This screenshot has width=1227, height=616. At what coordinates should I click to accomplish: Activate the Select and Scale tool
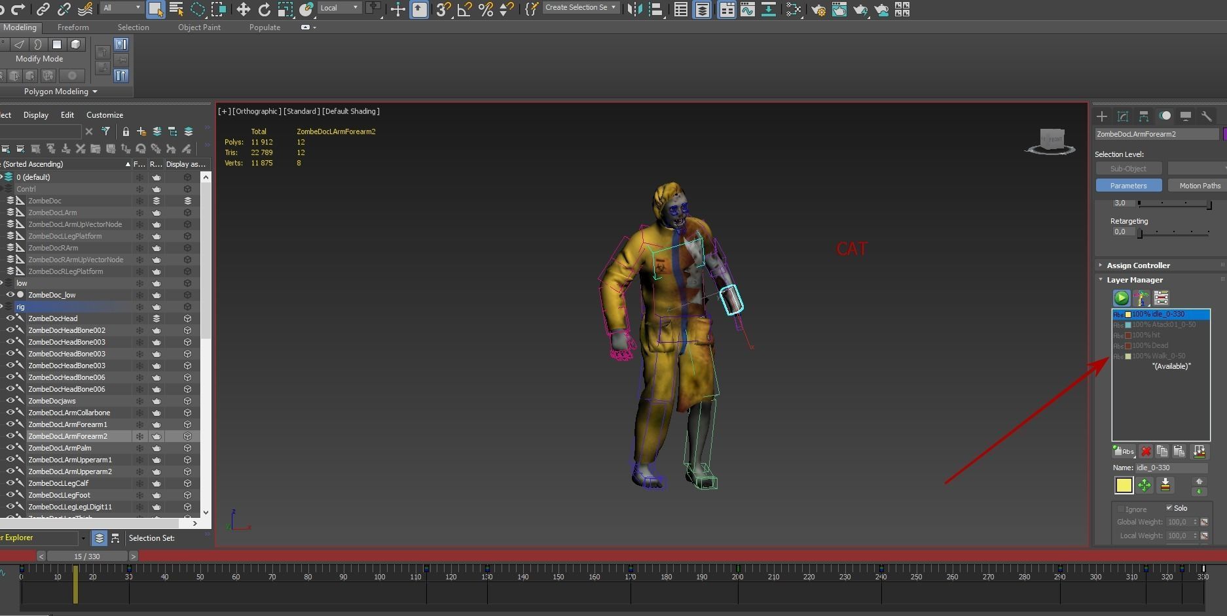[285, 9]
